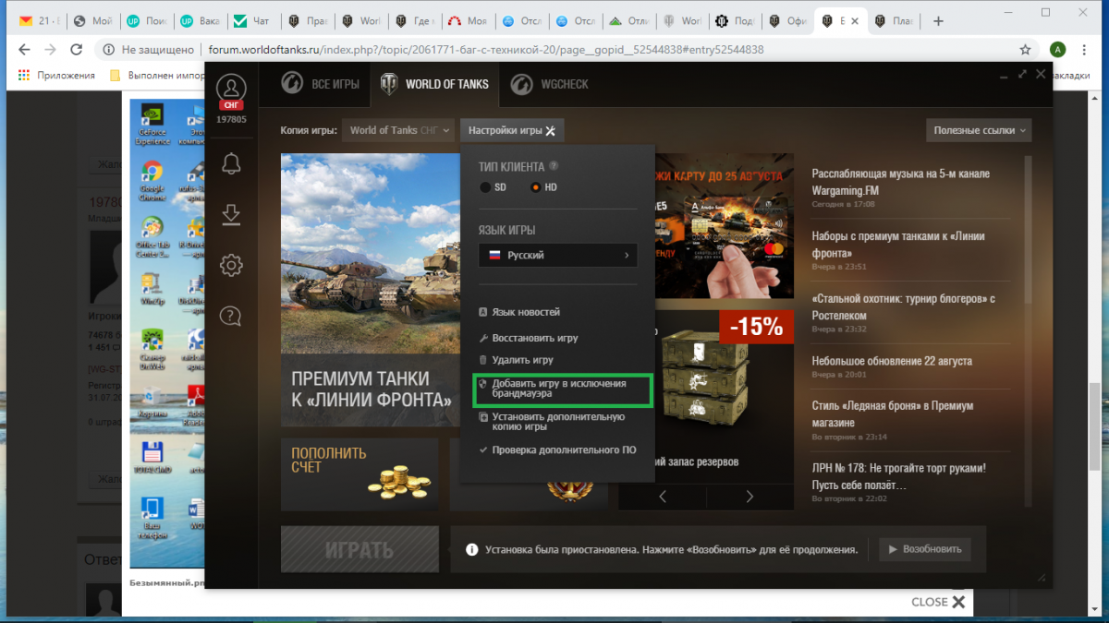This screenshot has width=1109, height=623.
Task: Open notifications bell in launcher sidebar
Action: pyautogui.click(x=231, y=164)
